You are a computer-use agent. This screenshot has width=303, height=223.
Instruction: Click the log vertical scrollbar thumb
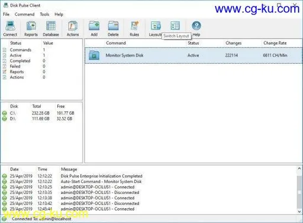[x=299, y=192]
